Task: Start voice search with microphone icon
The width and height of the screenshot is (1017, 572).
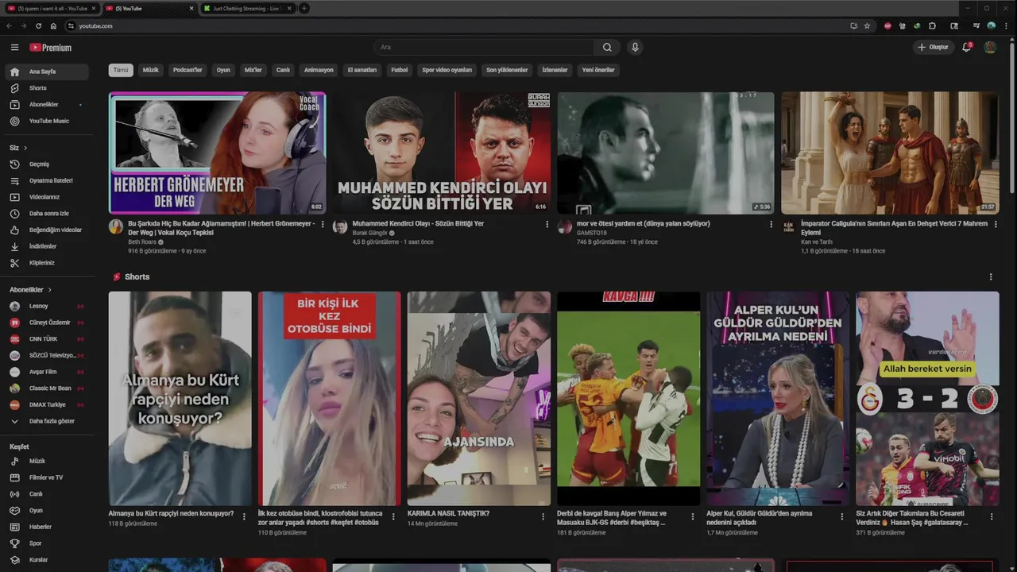Action: pyautogui.click(x=635, y=48)
